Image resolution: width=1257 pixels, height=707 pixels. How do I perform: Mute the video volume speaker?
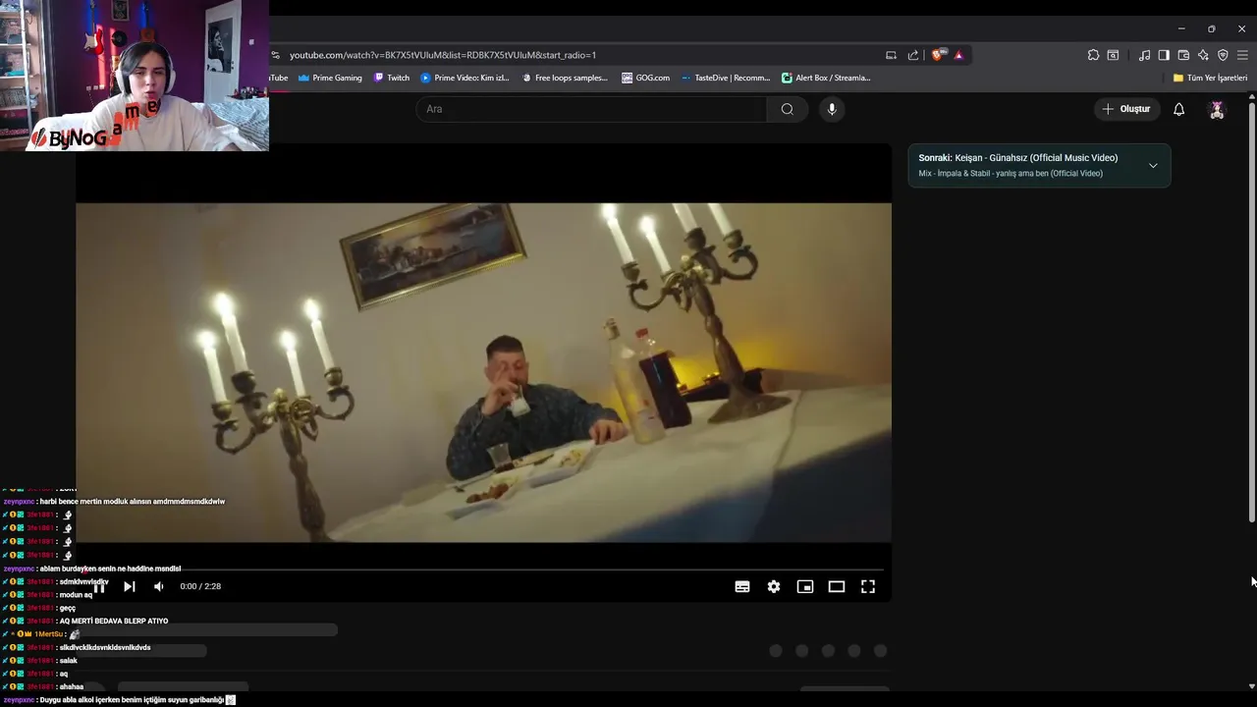click(159, 586)
